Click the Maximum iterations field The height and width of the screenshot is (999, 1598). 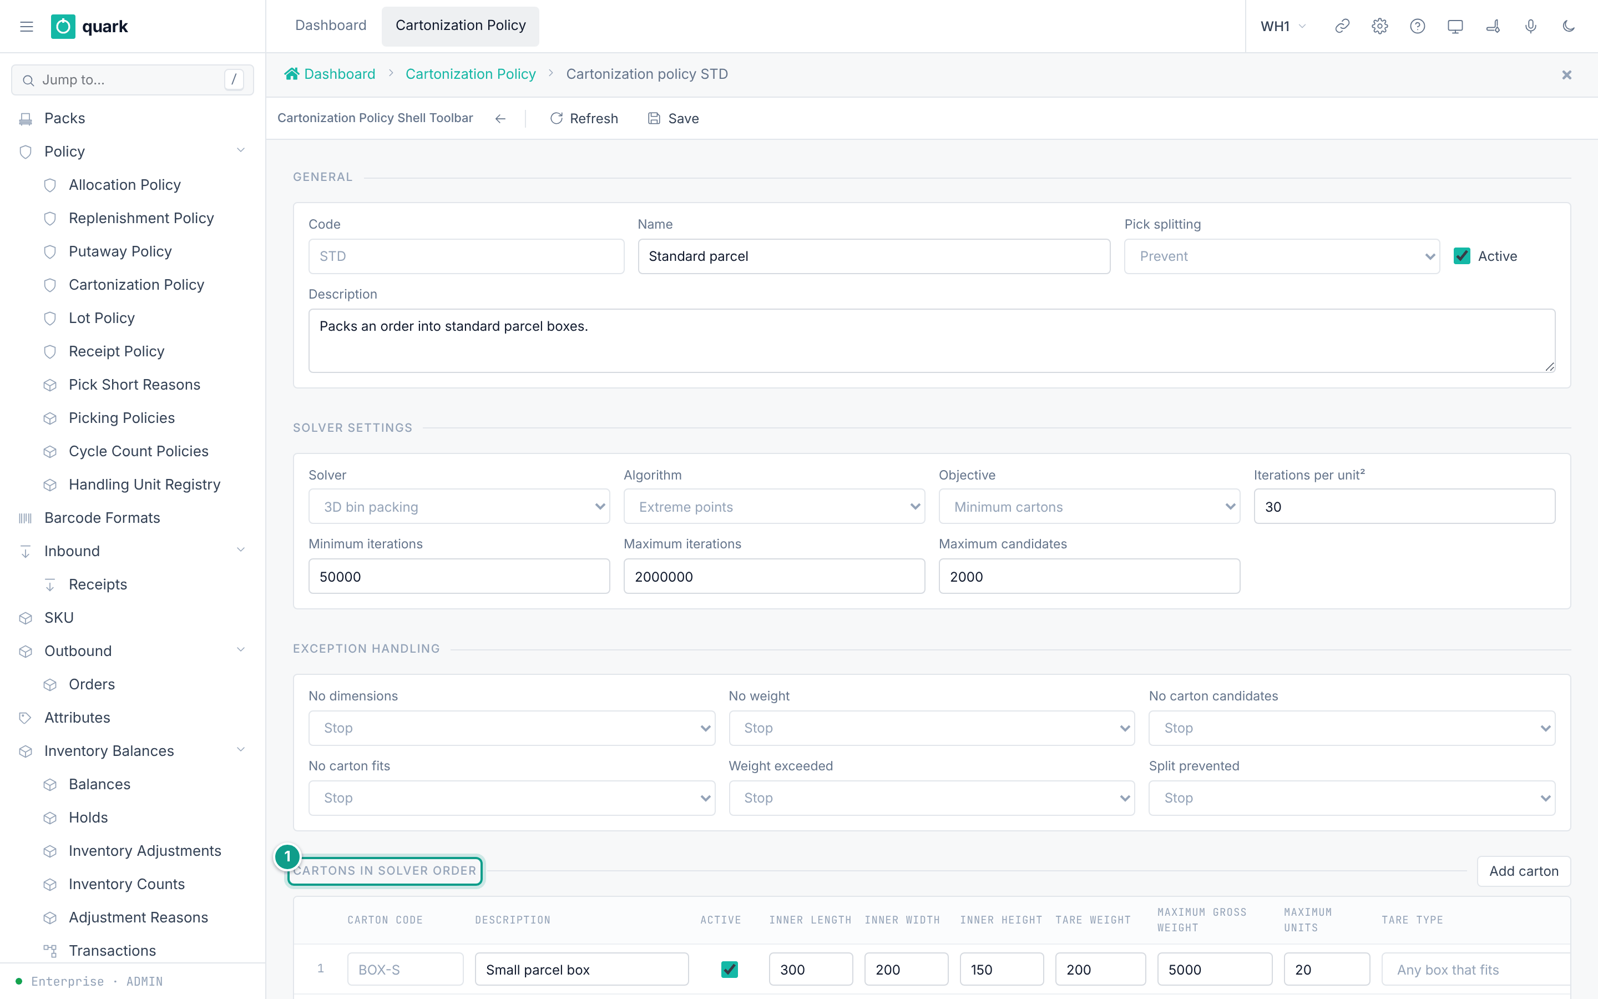774,576
